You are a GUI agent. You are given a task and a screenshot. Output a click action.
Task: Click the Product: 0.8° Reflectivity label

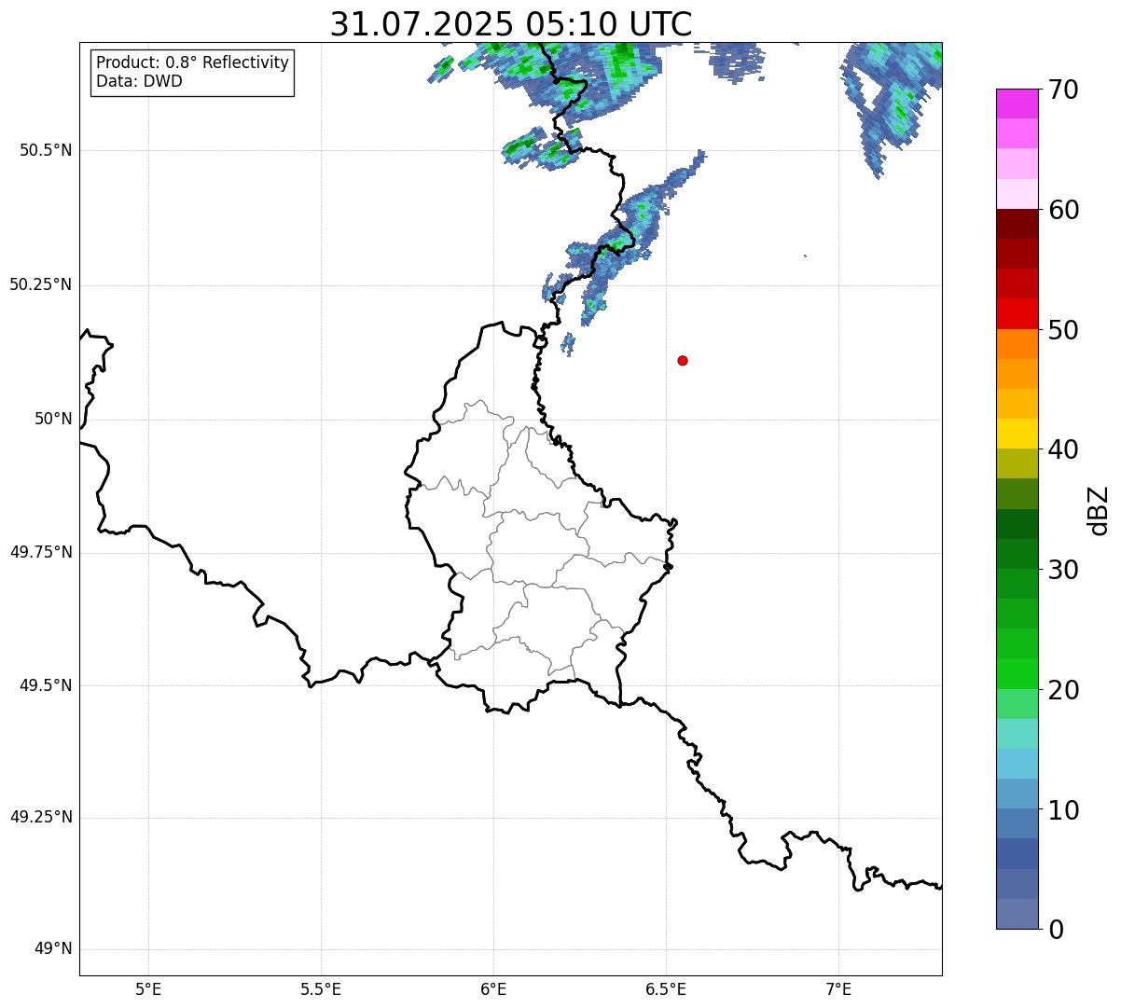[x=193, y=62]
